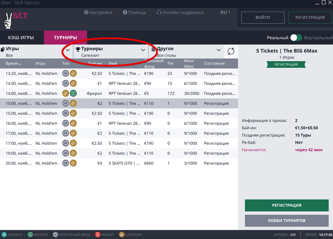Minimize the Vbet window

pos(317,3)
